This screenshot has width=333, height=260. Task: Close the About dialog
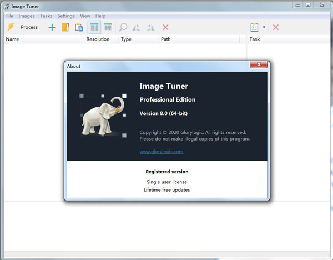pyautogui.click(x=259, y=64)
